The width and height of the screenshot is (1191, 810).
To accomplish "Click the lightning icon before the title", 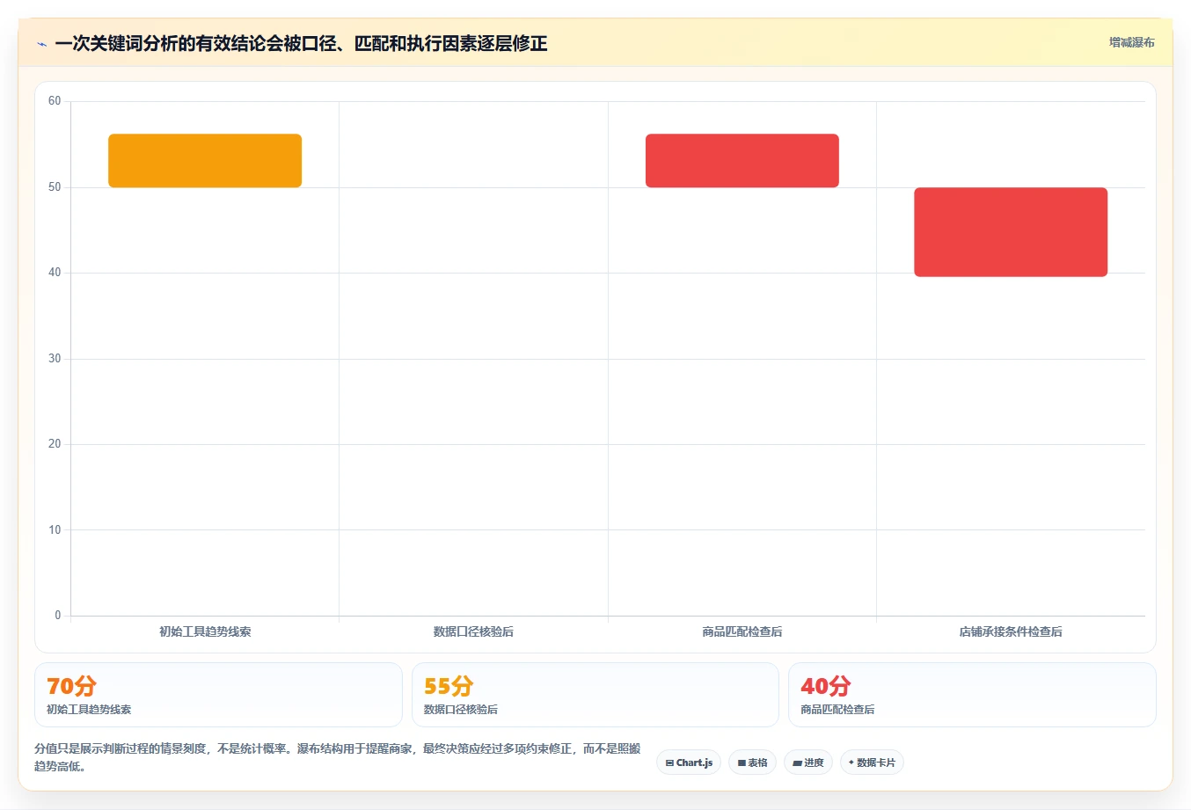I will click(41, 44).
